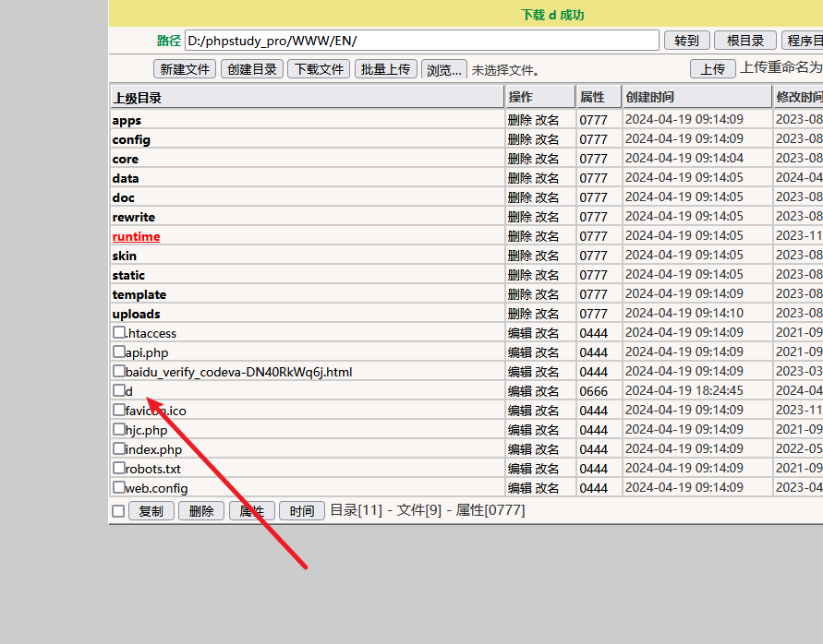Click the 转到 button
823x644 pixels.
point(686,41)
